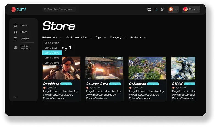The image size is (216, 127).
Task: Click the Civilisation title
Action: 137,84
